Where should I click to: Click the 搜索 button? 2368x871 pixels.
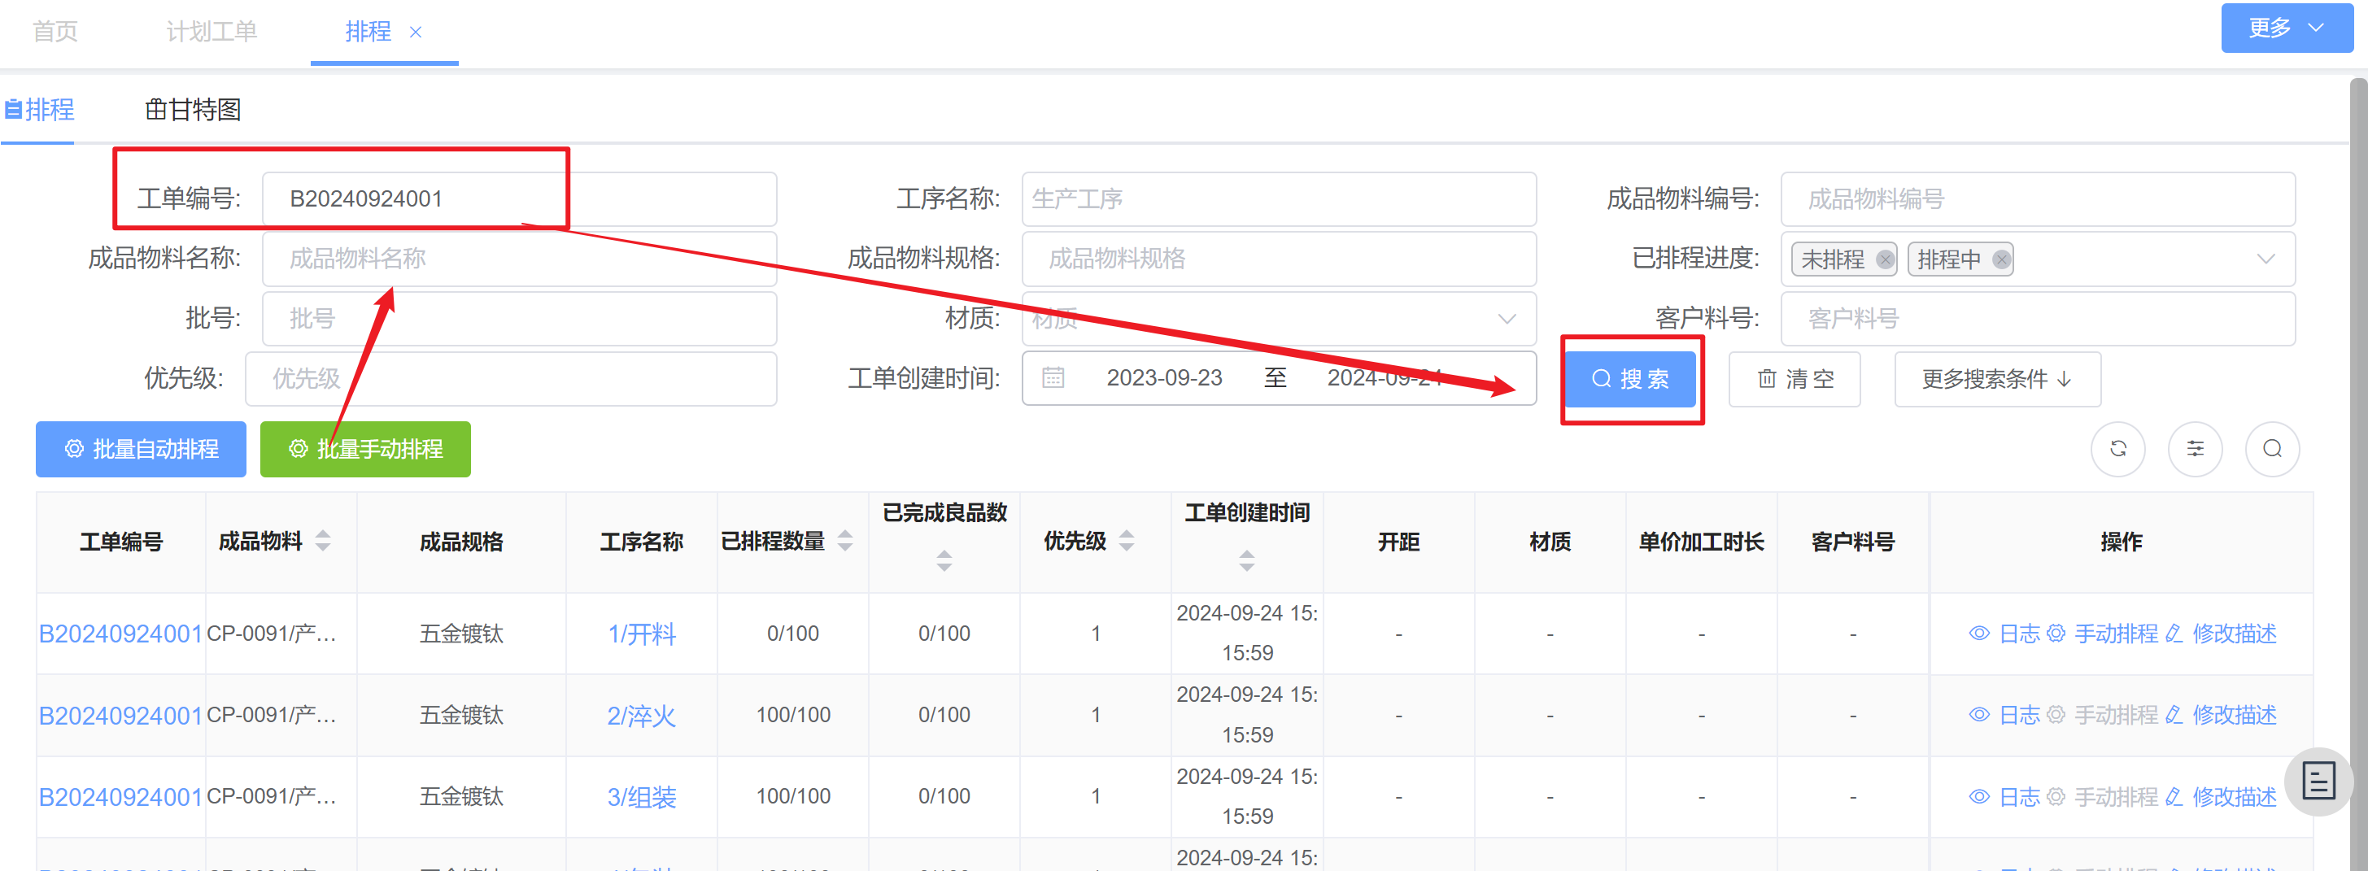(x=1630, y=378)
